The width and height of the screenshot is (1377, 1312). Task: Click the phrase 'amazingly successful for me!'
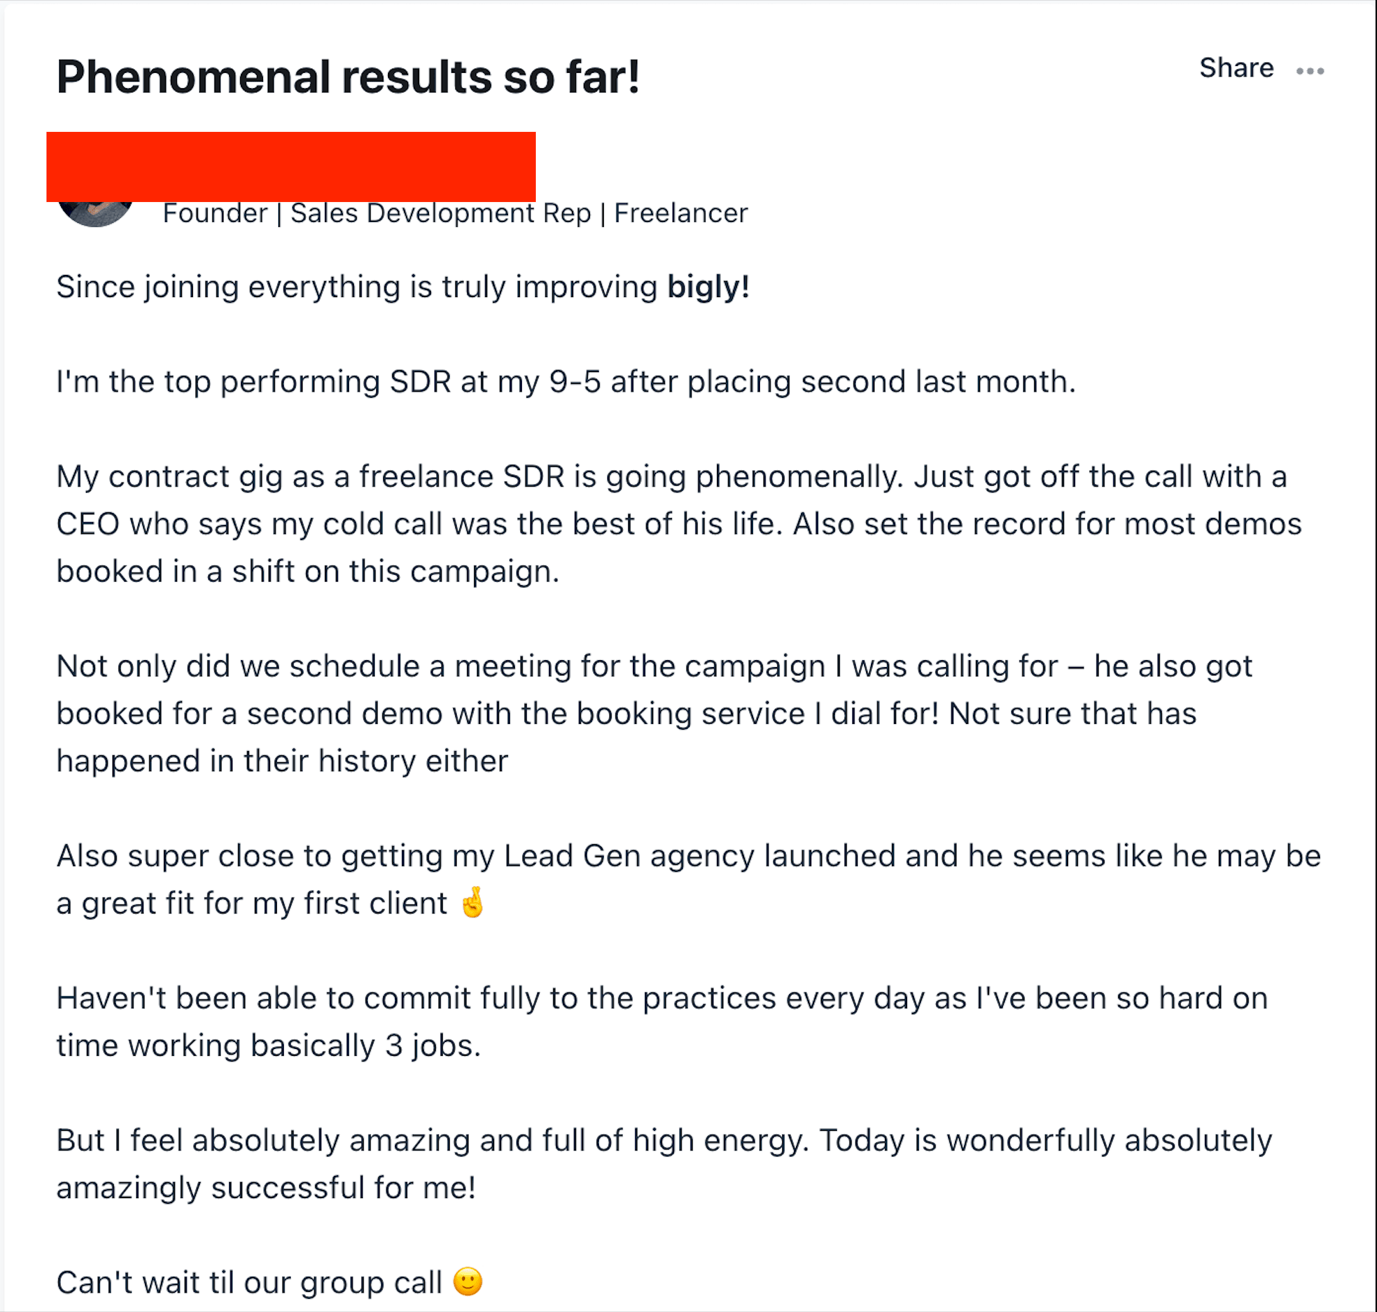tap(267, 1188)
